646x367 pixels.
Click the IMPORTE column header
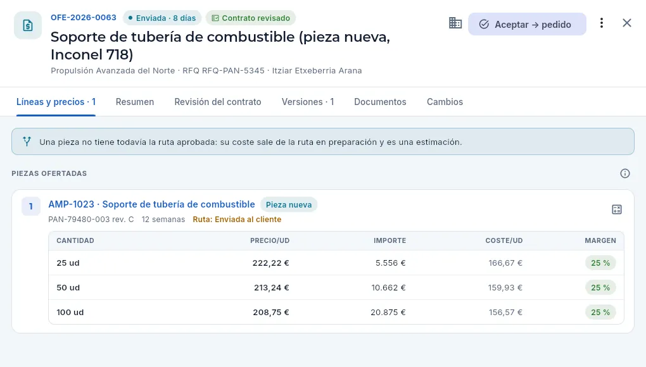[389, 240]
